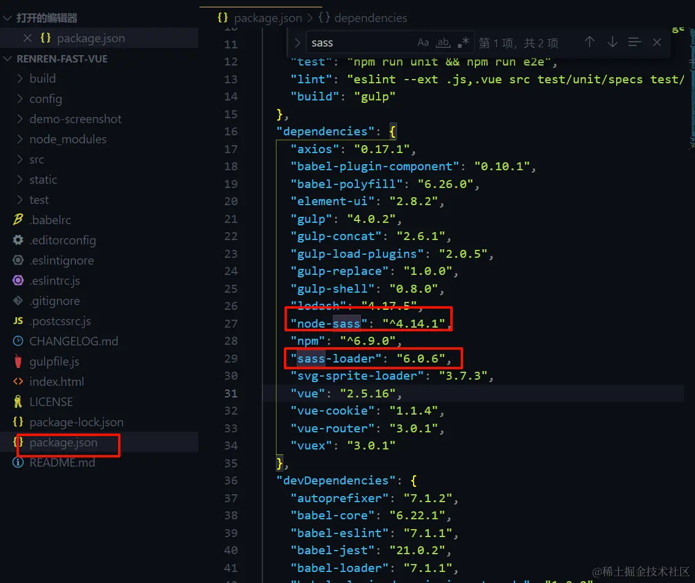Click the "gulp-load-plugins" dependency line
This screenshot has height=583, width=695.
point(392,254)
